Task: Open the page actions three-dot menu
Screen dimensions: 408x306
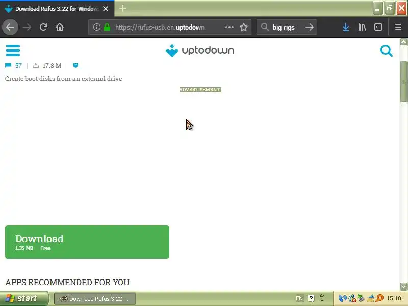Action: [x=229, y=27]
